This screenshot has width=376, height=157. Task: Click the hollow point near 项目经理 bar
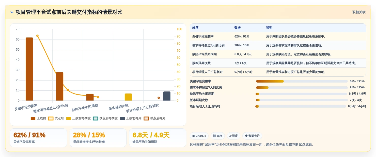tap(159, 98)
